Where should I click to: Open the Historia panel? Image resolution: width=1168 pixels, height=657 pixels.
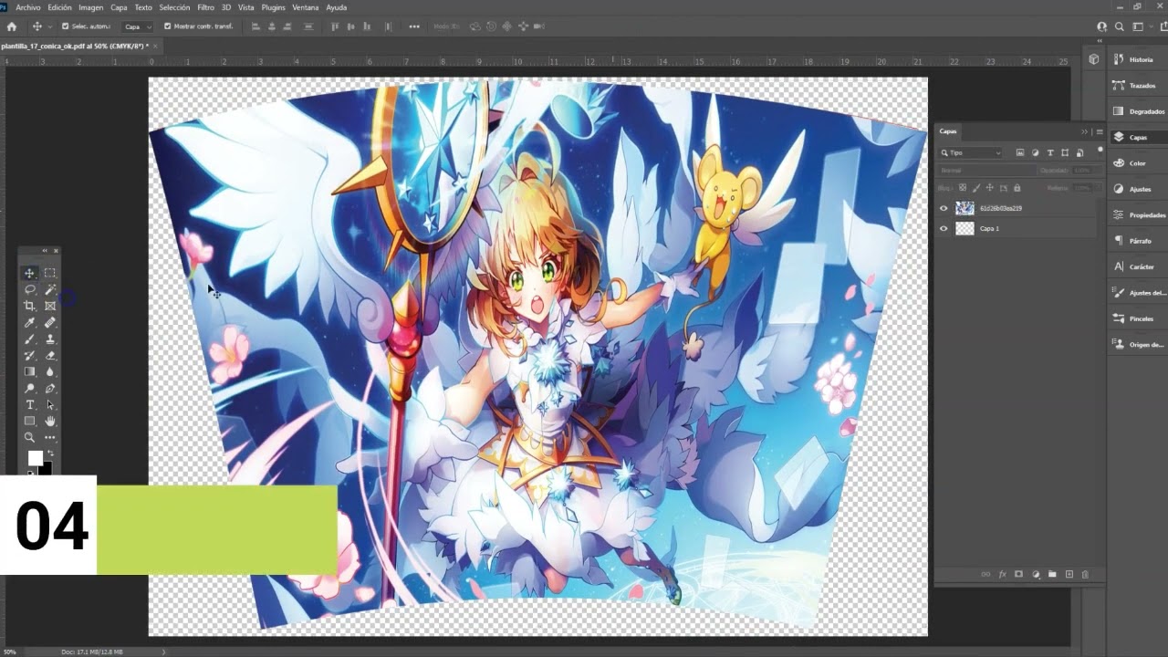(x=1138, y=59)
